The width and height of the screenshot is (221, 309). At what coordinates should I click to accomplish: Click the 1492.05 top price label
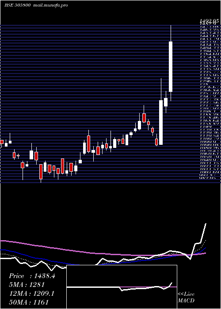(209, 21)
